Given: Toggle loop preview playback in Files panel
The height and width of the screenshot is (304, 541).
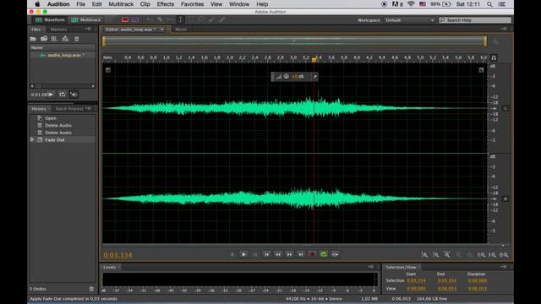Looking at the screenshot, I should pos(62,94).
